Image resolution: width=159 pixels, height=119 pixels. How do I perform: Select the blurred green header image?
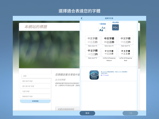click(49, 49)
